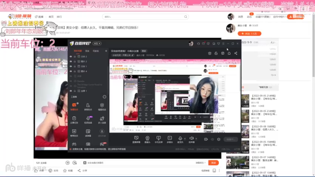Click the website search box
This screenshot has width=315, height=177.
click(x=146, y=17)
